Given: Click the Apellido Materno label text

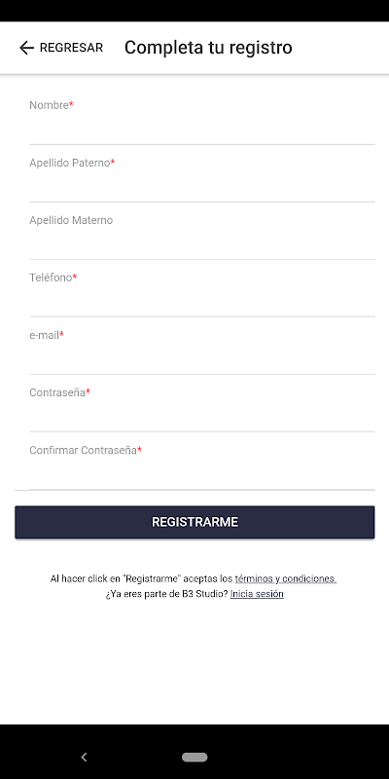Looking at the screenshot, I should coord(71,220).
